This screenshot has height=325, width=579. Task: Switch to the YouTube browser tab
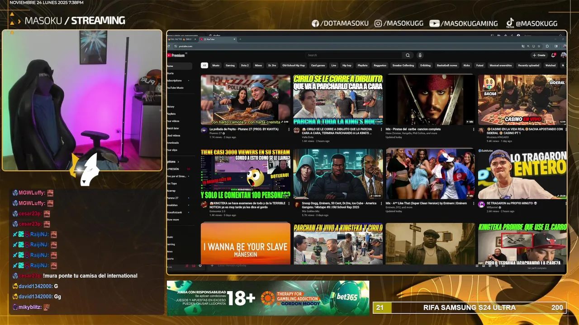click(218, 39)
